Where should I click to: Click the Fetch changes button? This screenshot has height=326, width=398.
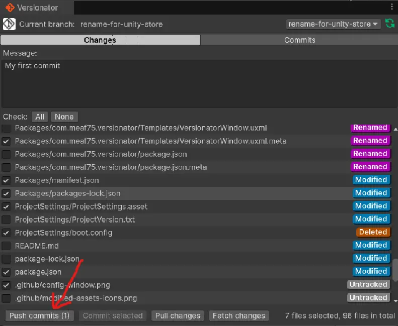click(238, 316)
